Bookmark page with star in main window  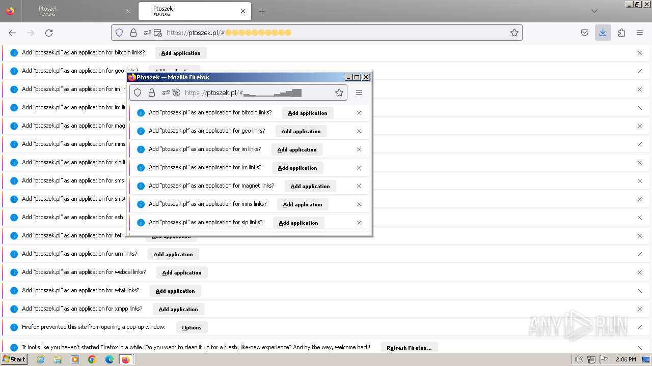(x=514, y=33)
